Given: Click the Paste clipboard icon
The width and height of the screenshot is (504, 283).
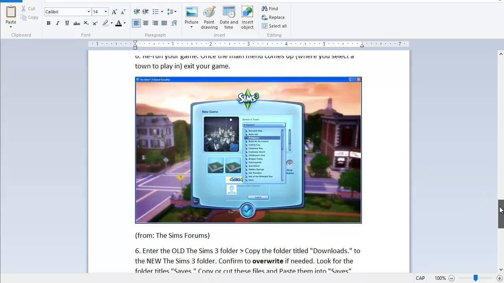Looking at the screenshot, I should [x=11, y=12].
